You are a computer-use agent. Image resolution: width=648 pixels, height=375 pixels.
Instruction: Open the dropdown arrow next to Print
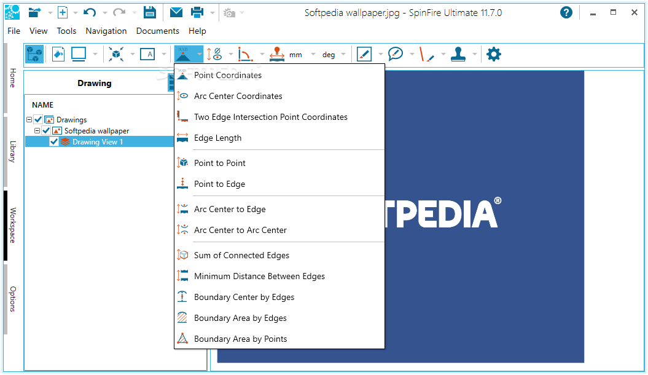tap(213, 13)
